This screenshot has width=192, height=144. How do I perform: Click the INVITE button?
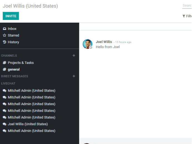click(x=11, y=16)
